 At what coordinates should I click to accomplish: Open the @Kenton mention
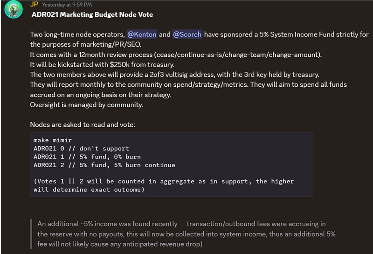click(x=142, y=34)
